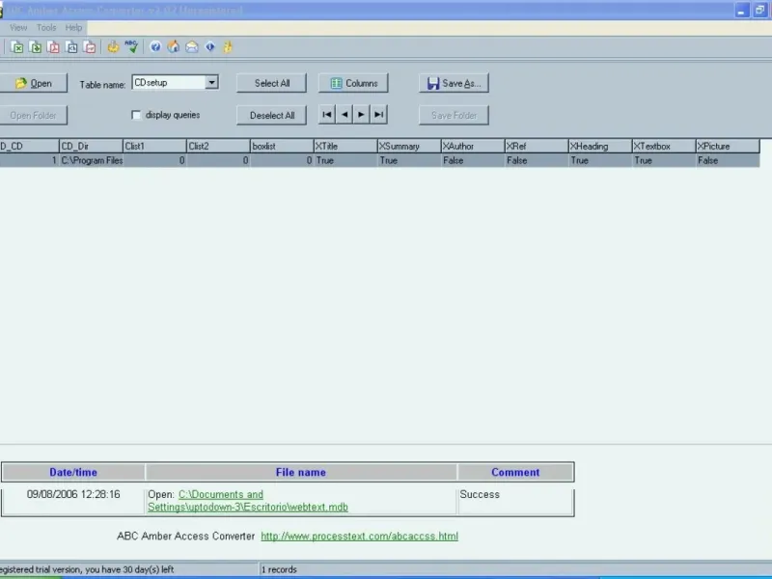Viewport: 772px width, 579px height.
Task: Jump to last record navigation button
Action: (378, 115)
